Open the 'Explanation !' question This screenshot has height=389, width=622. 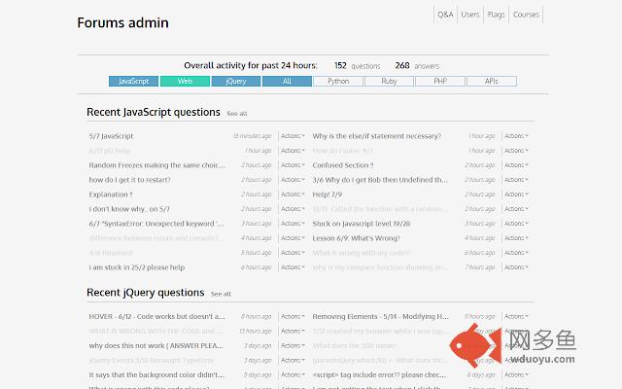click(111, 194)
